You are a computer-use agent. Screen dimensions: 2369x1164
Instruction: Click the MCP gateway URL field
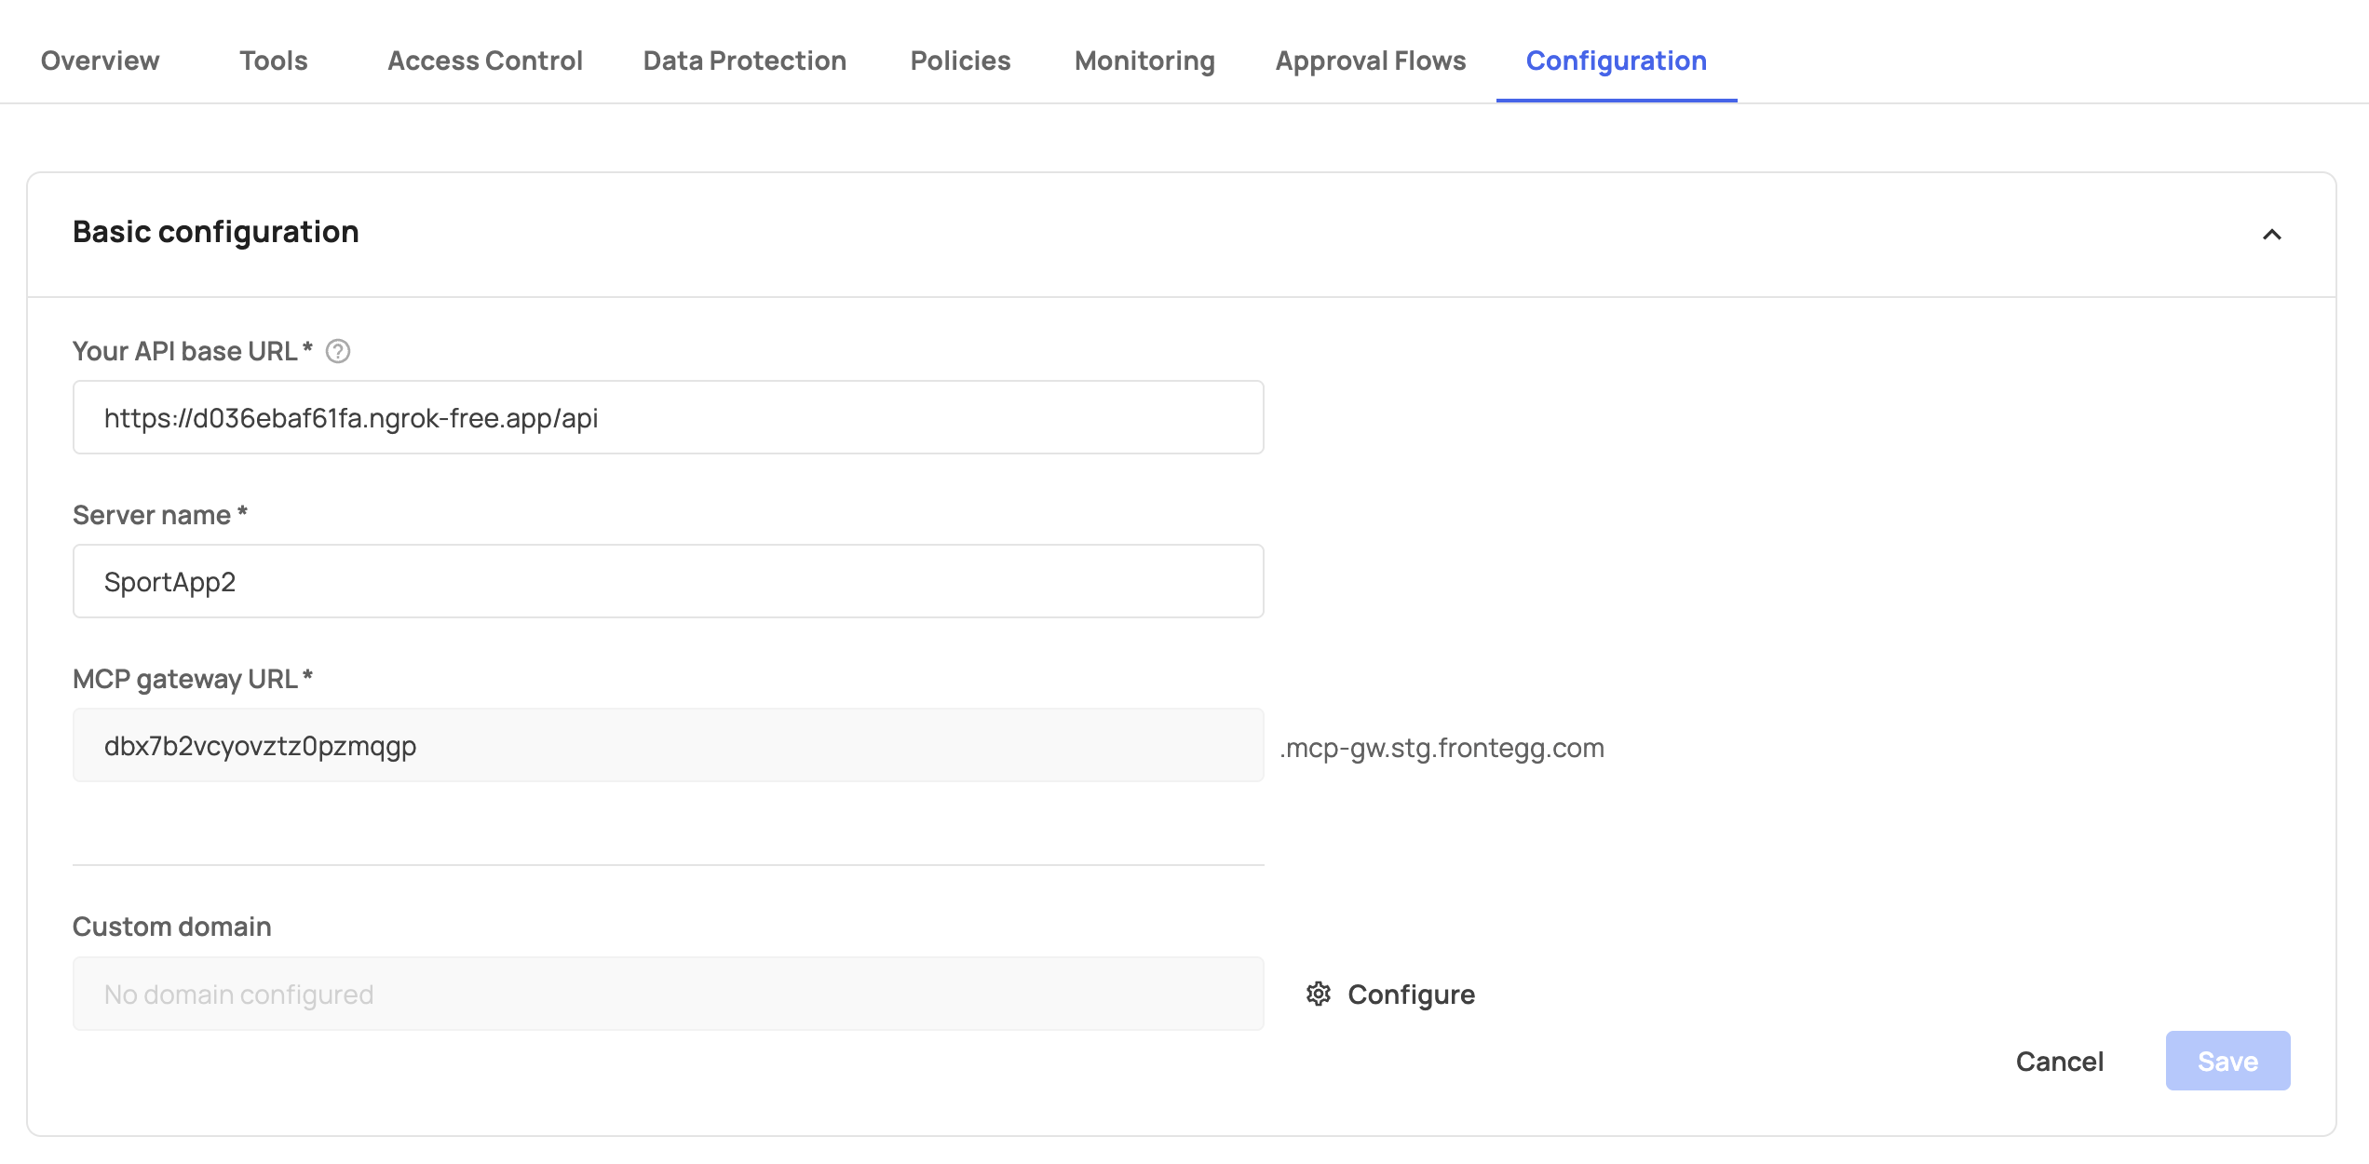pyautogui.click(x=668, y=745)
